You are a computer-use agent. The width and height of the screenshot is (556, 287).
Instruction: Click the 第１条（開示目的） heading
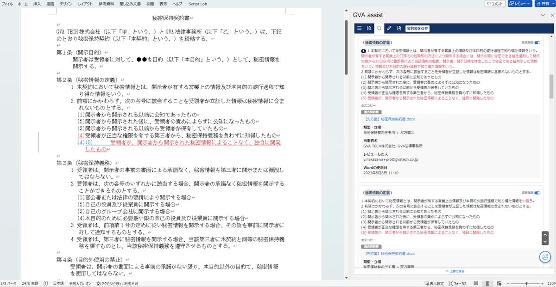pyautogui.click(x=79, y=53)
